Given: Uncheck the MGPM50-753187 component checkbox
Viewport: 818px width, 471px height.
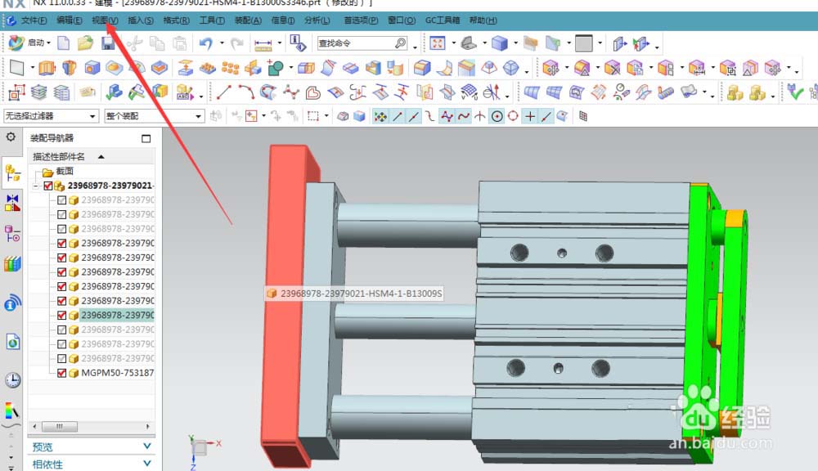Looking at the screenshot, I should 61,373.
